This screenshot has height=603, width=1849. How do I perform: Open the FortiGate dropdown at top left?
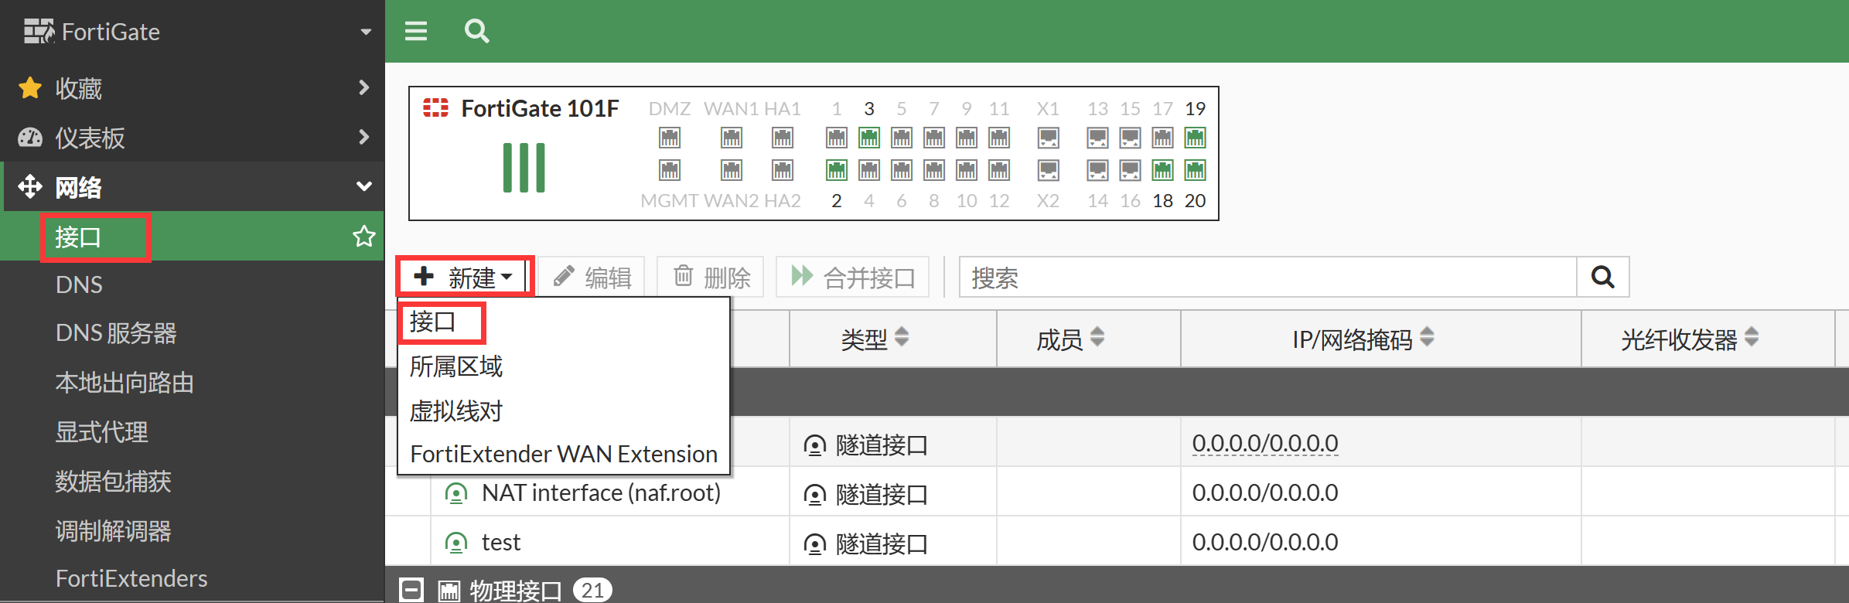point(366,32)
